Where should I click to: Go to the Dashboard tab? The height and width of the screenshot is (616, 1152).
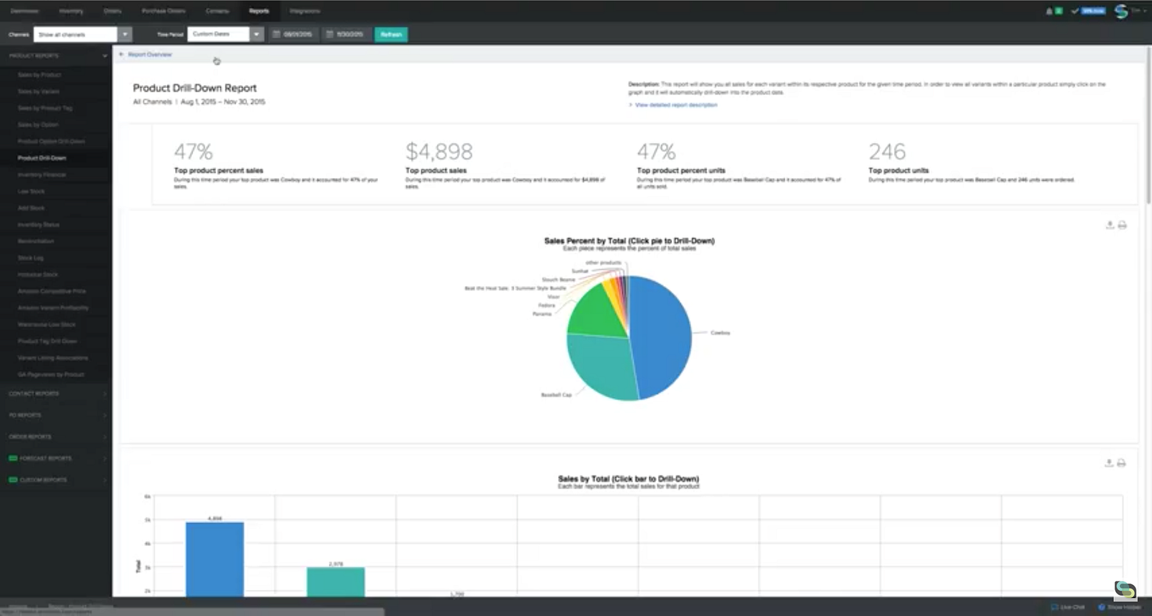24,11
